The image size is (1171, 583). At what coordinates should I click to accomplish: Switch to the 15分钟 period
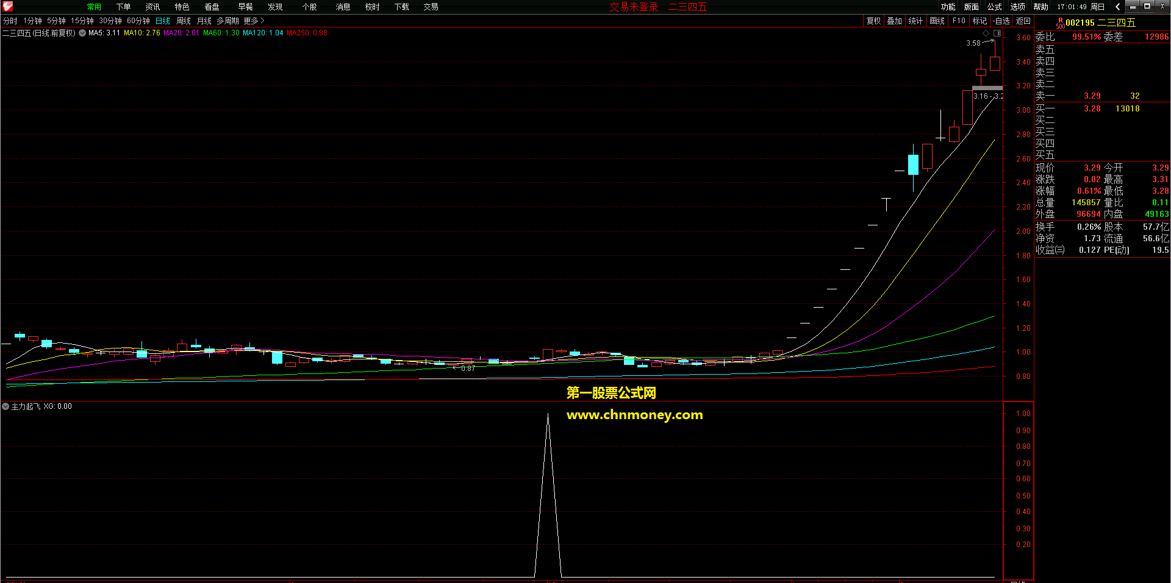coord(82,21)
